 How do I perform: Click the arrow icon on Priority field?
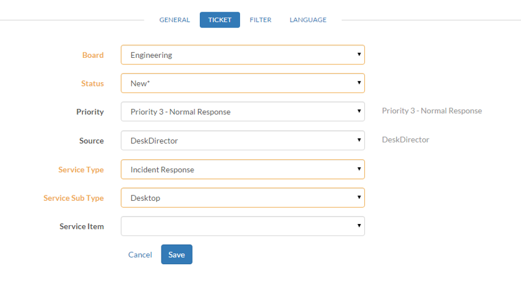tap(359, 111)
